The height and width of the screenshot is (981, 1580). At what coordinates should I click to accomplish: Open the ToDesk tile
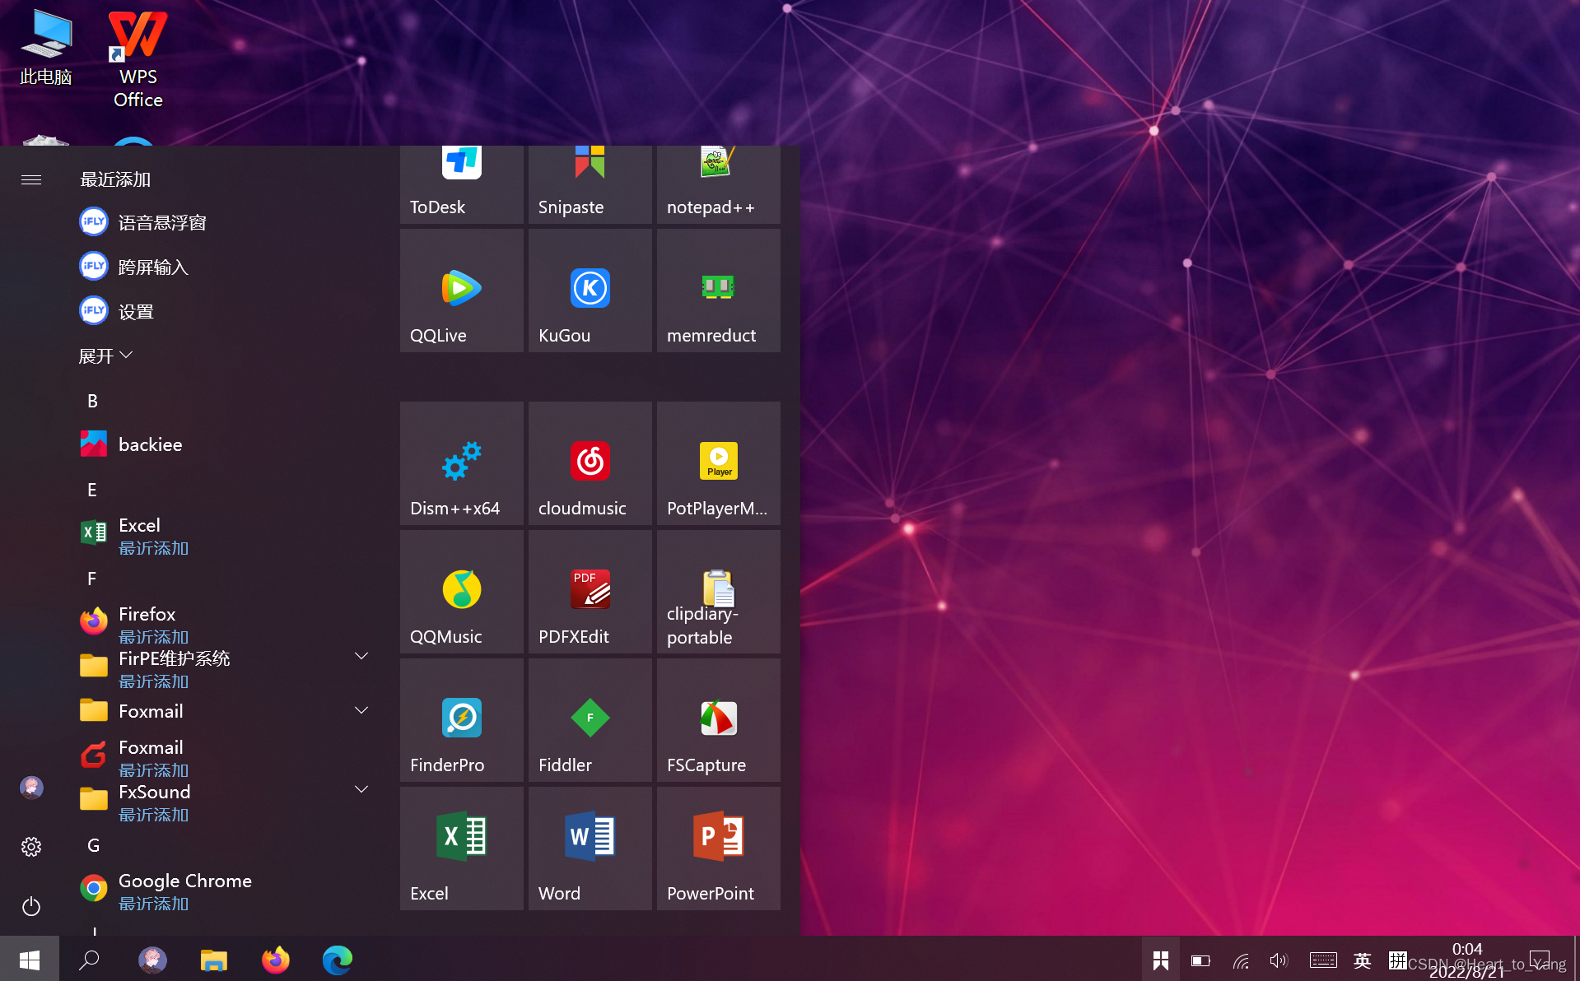(461, 184)
